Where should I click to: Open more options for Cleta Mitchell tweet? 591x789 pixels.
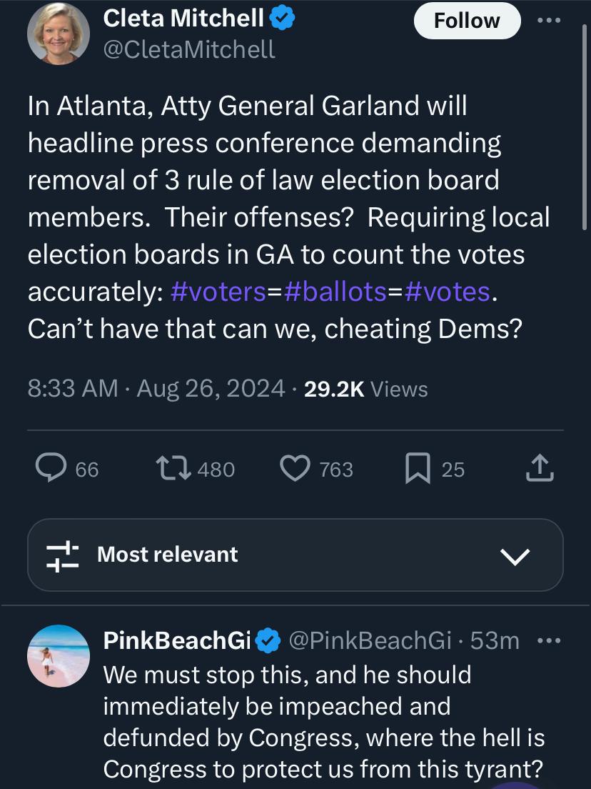[x=549, y=20]
